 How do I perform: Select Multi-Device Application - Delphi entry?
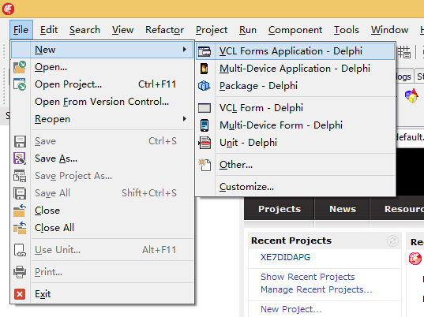click(x=295, y=69)
